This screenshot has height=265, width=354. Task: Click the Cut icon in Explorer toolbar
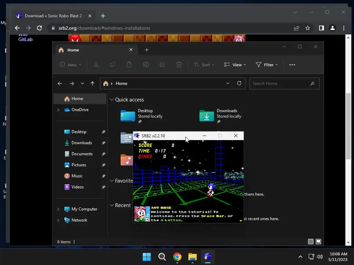click(96, 65)
